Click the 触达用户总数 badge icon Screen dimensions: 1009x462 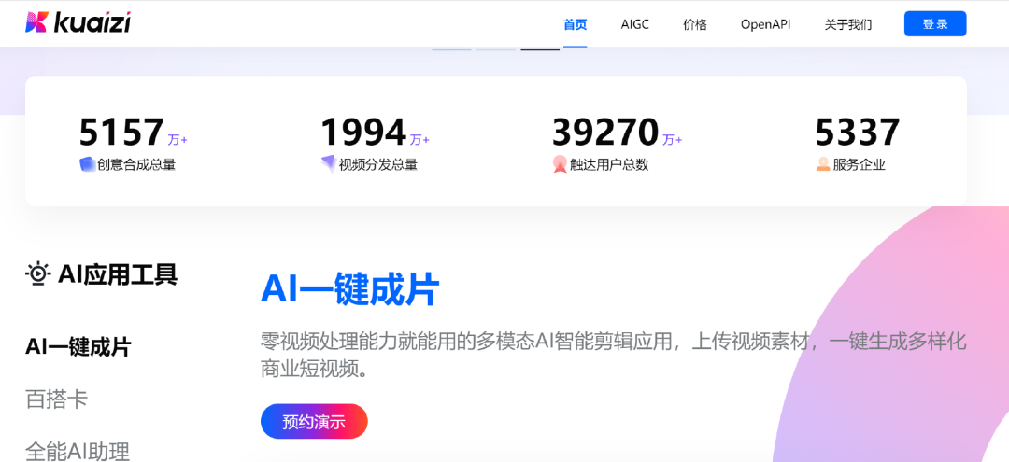(560, 164)
